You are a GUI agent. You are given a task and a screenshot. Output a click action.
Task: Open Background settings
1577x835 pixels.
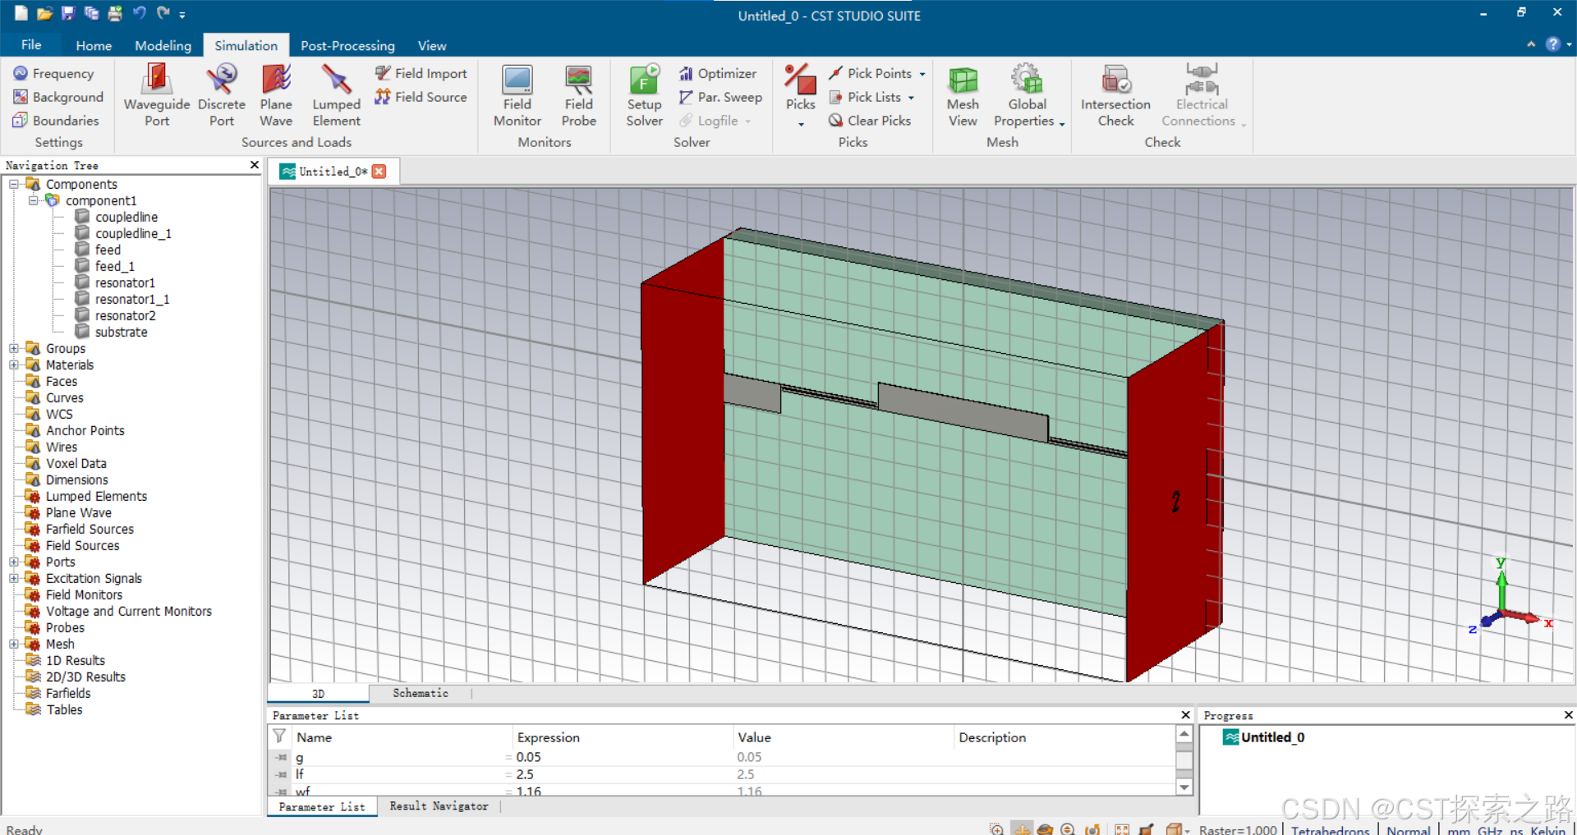click(x=58, y=97)
